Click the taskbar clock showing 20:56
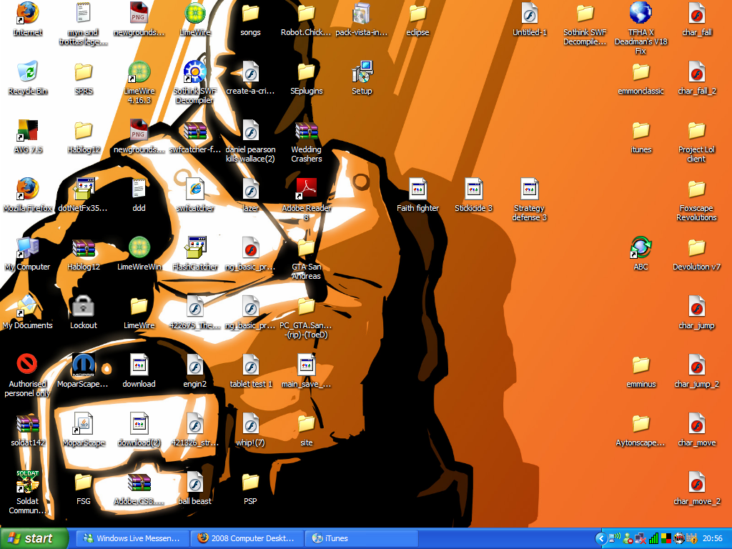The height and width of the screenshot is (549, 732). tap(712, 538)
